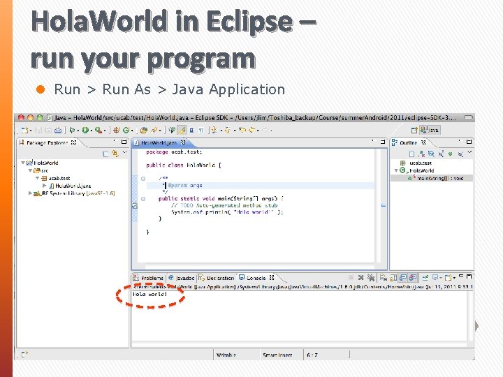503x377 pixels.
Task: Click Collapse All in Package Explorer
Action: point(105,154)
